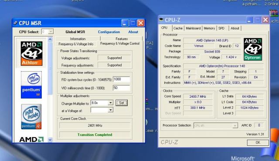Select the Intel Pentium M processor icon
279x161 pixels.
coord(31,85)
